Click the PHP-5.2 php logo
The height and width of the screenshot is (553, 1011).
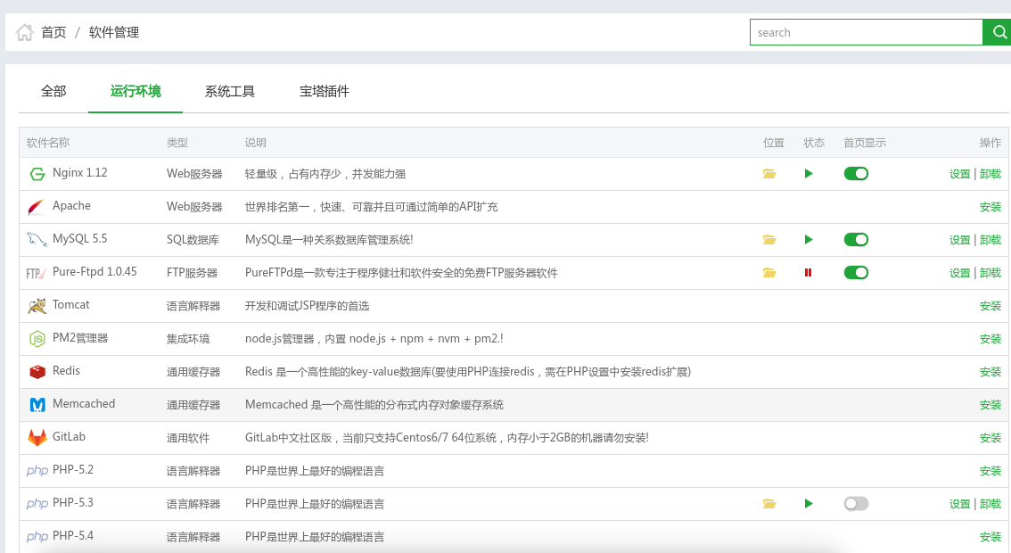click(x=37, y=471)
